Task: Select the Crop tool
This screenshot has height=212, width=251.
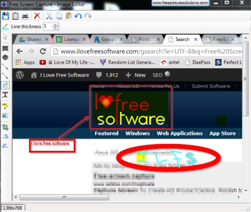Action: click(x=5, y=127)
